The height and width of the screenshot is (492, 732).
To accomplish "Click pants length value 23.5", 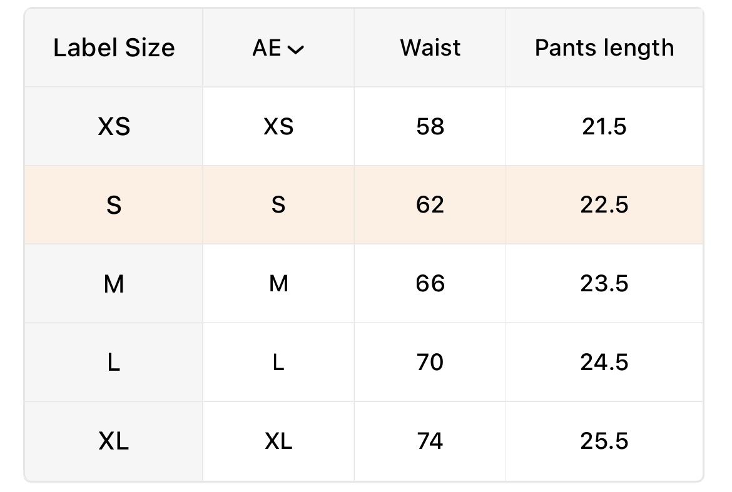I will 604,284.
